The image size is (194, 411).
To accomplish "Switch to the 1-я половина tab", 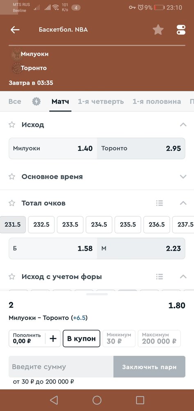I will (157, 102).
